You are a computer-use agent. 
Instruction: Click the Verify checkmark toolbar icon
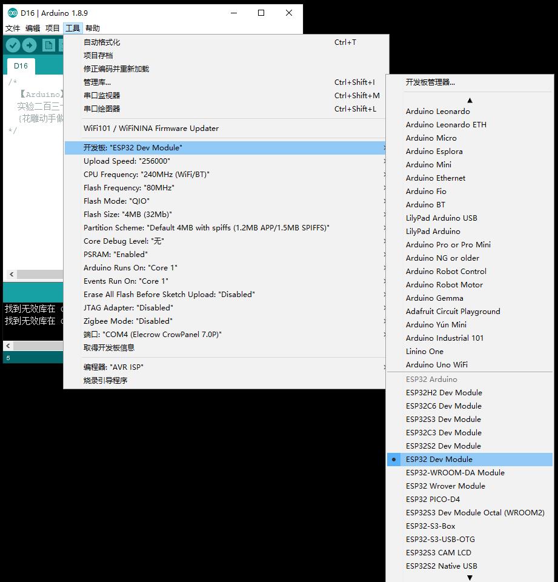click(x=13, y=45)
